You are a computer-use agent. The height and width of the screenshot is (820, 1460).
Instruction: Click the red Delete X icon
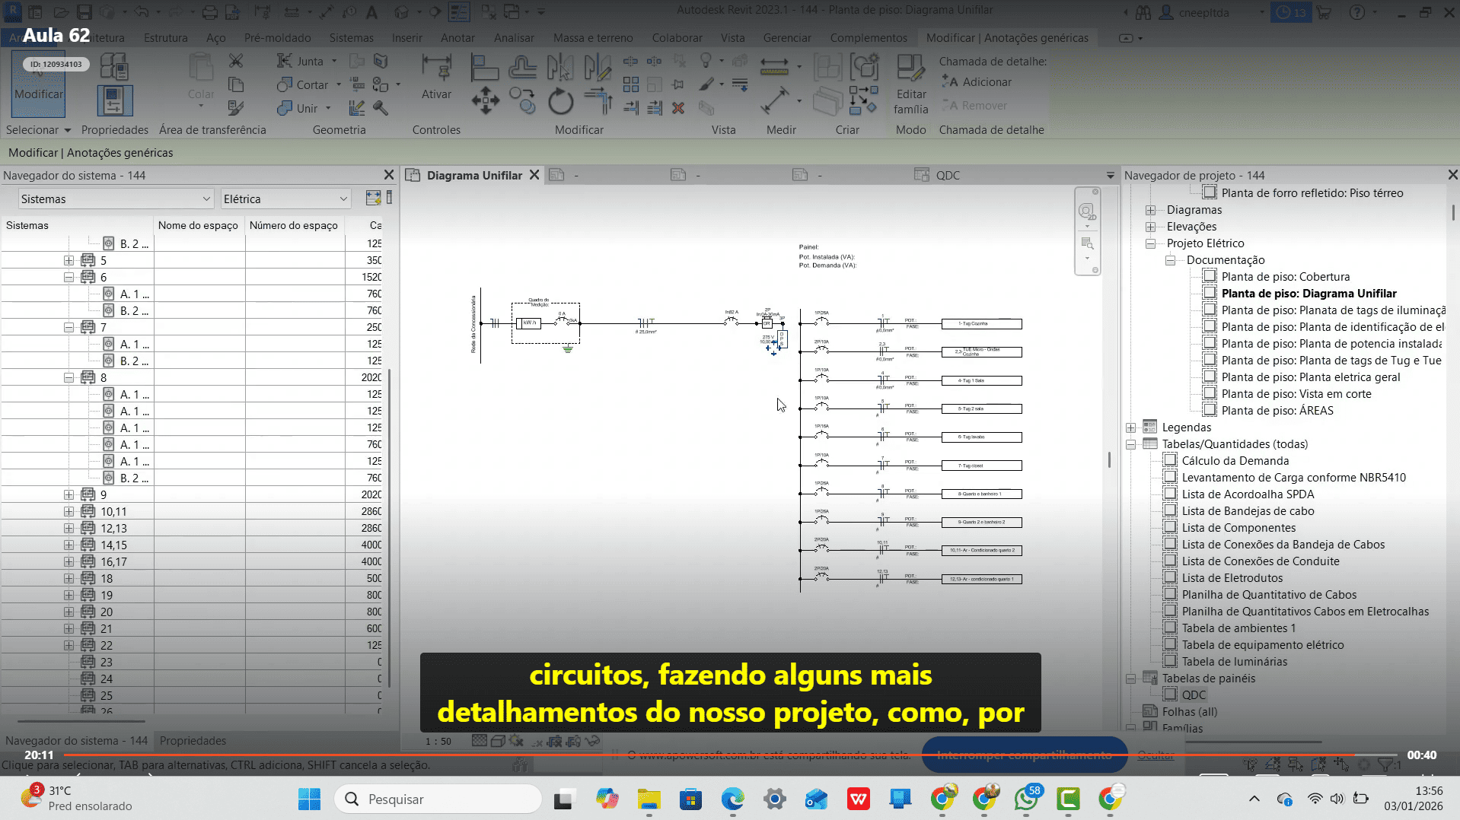678,108
